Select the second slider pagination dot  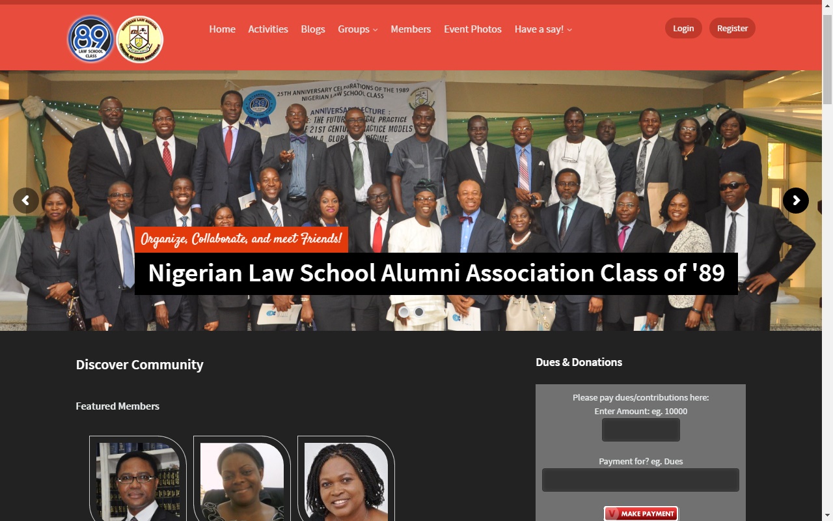coord(419,312)
